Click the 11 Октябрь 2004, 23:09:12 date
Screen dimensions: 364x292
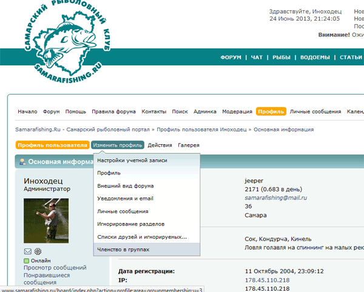point(284,271)
